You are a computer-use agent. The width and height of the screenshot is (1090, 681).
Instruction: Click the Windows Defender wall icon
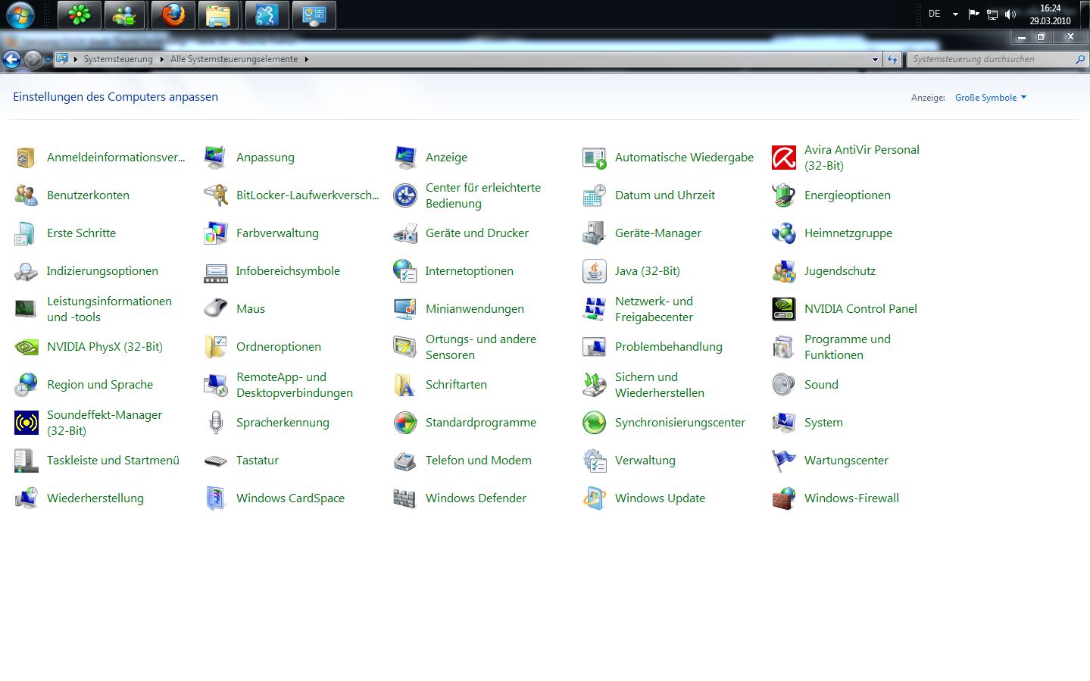pyautogui.click(x=404, y=498)
